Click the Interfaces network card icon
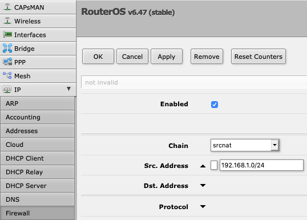The height and width of the screenshot is (220, 307). click(7, 35)
